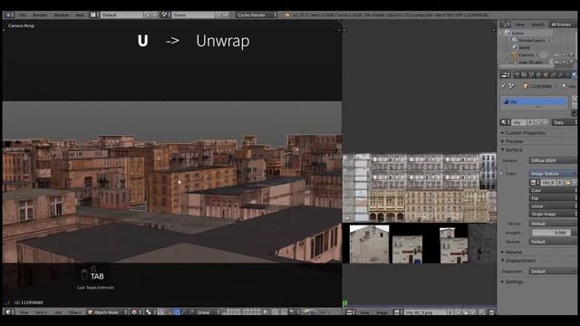Open the outliner View menu
580x326 pixels.
click(x=519, y=24)
